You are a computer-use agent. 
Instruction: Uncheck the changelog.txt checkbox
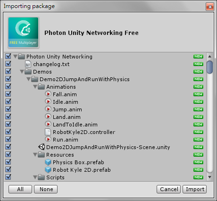[x=8, y=64]
